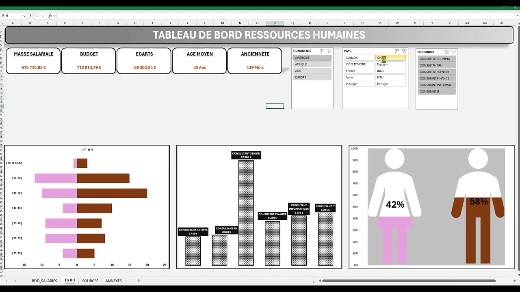Toggle multi-select in the FONCTIONS slicer
520x292 pixels.
(446, 52)
